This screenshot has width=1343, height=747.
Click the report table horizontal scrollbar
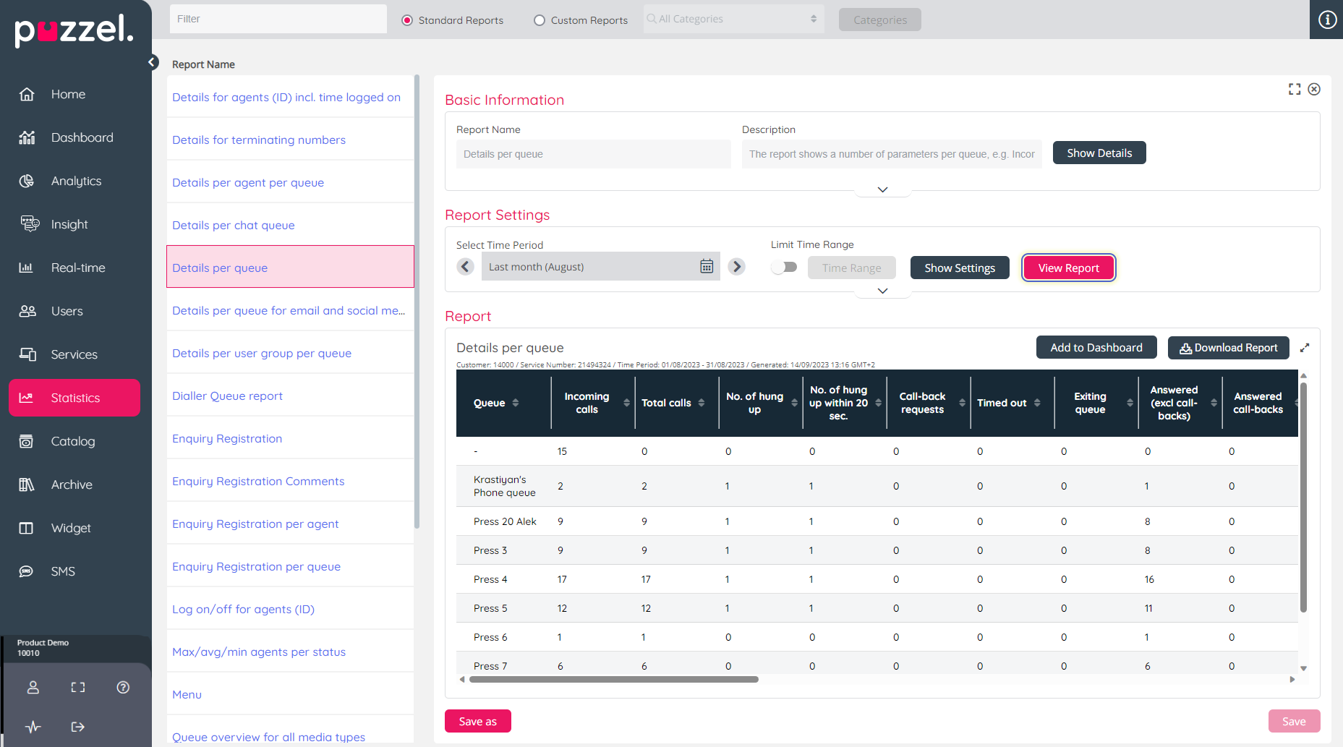click(x=613, y=680)
